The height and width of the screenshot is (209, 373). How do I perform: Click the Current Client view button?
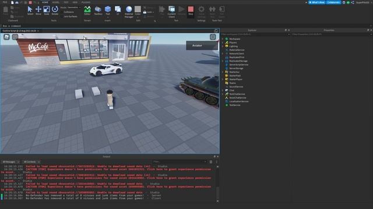coord(171,12)
